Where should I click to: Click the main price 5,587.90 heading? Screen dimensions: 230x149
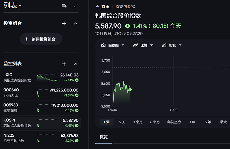tap(108, 26)
